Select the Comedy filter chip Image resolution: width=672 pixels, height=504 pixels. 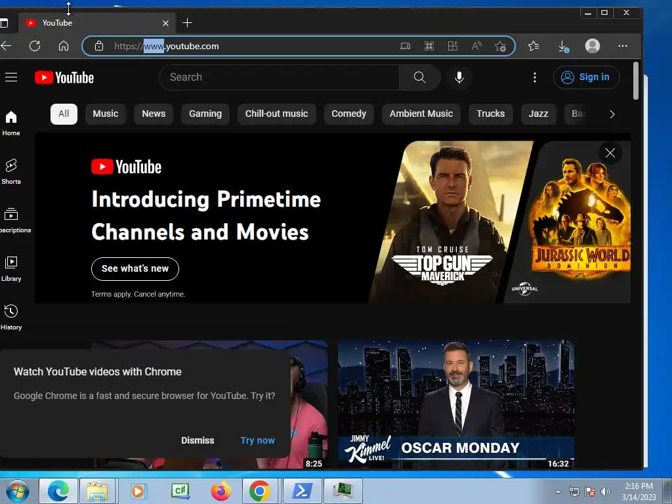click(x=349, y=114)
